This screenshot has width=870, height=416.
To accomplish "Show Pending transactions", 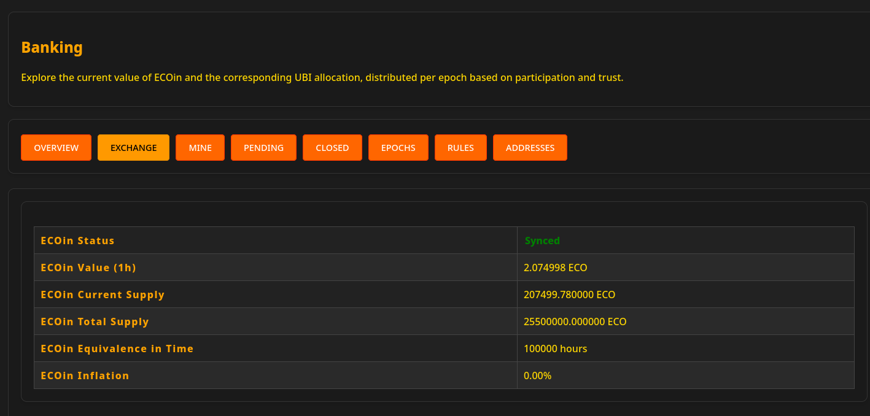I will [263, 148].
